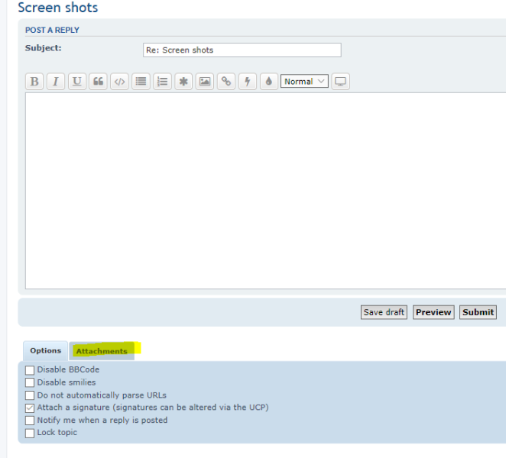Open the Normal font size dropdown

click(304, 82)
